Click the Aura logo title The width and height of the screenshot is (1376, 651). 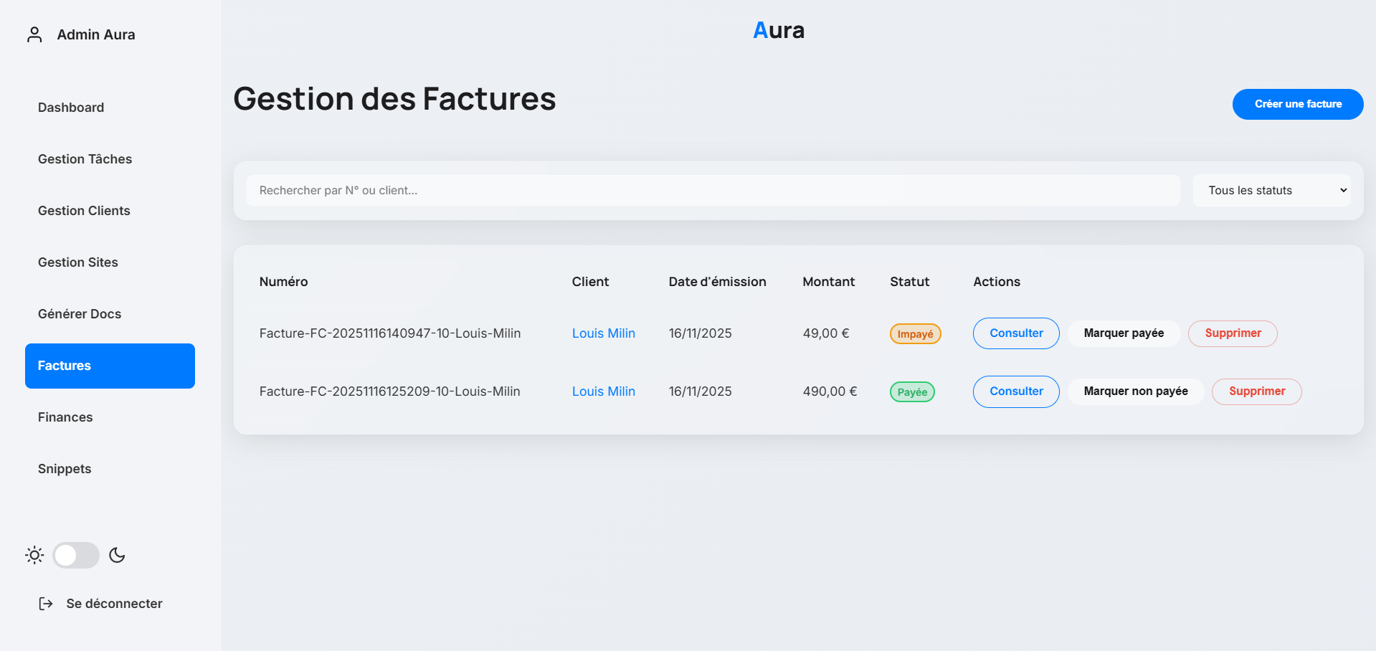pos(778,30)
